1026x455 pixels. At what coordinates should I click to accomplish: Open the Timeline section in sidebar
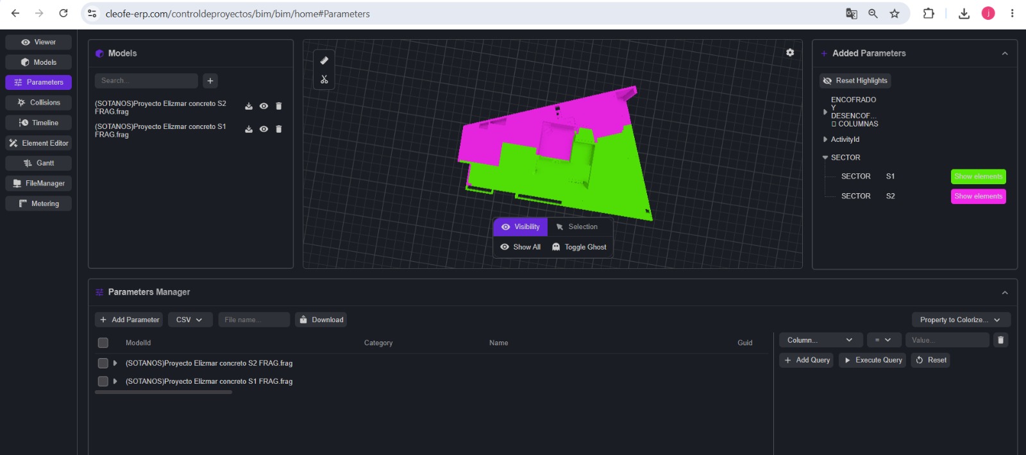pos(38,123)
